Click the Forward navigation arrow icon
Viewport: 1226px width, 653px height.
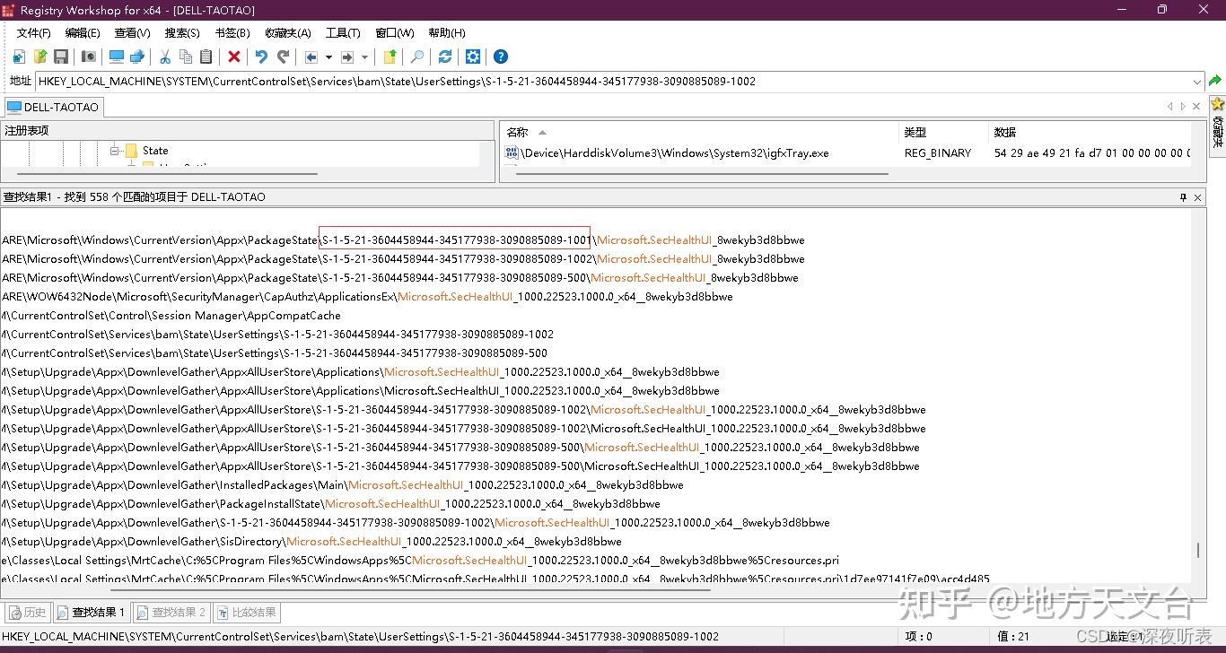coord(347,57)
